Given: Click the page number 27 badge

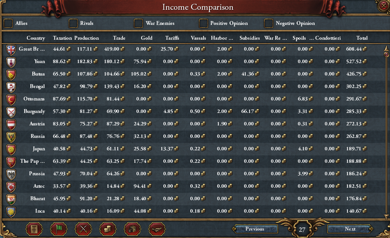Looking at the screenshot, I should pyautogui.click(x=302, y=229).
